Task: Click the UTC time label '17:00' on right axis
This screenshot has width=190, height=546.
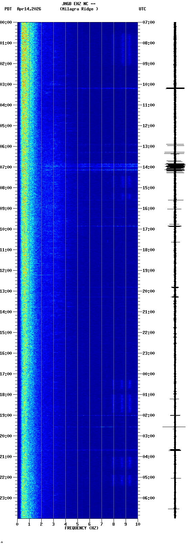Action: point(149,229)
